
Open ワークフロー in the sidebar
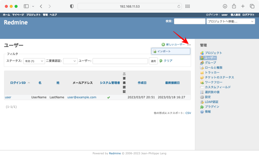(213, 82)
